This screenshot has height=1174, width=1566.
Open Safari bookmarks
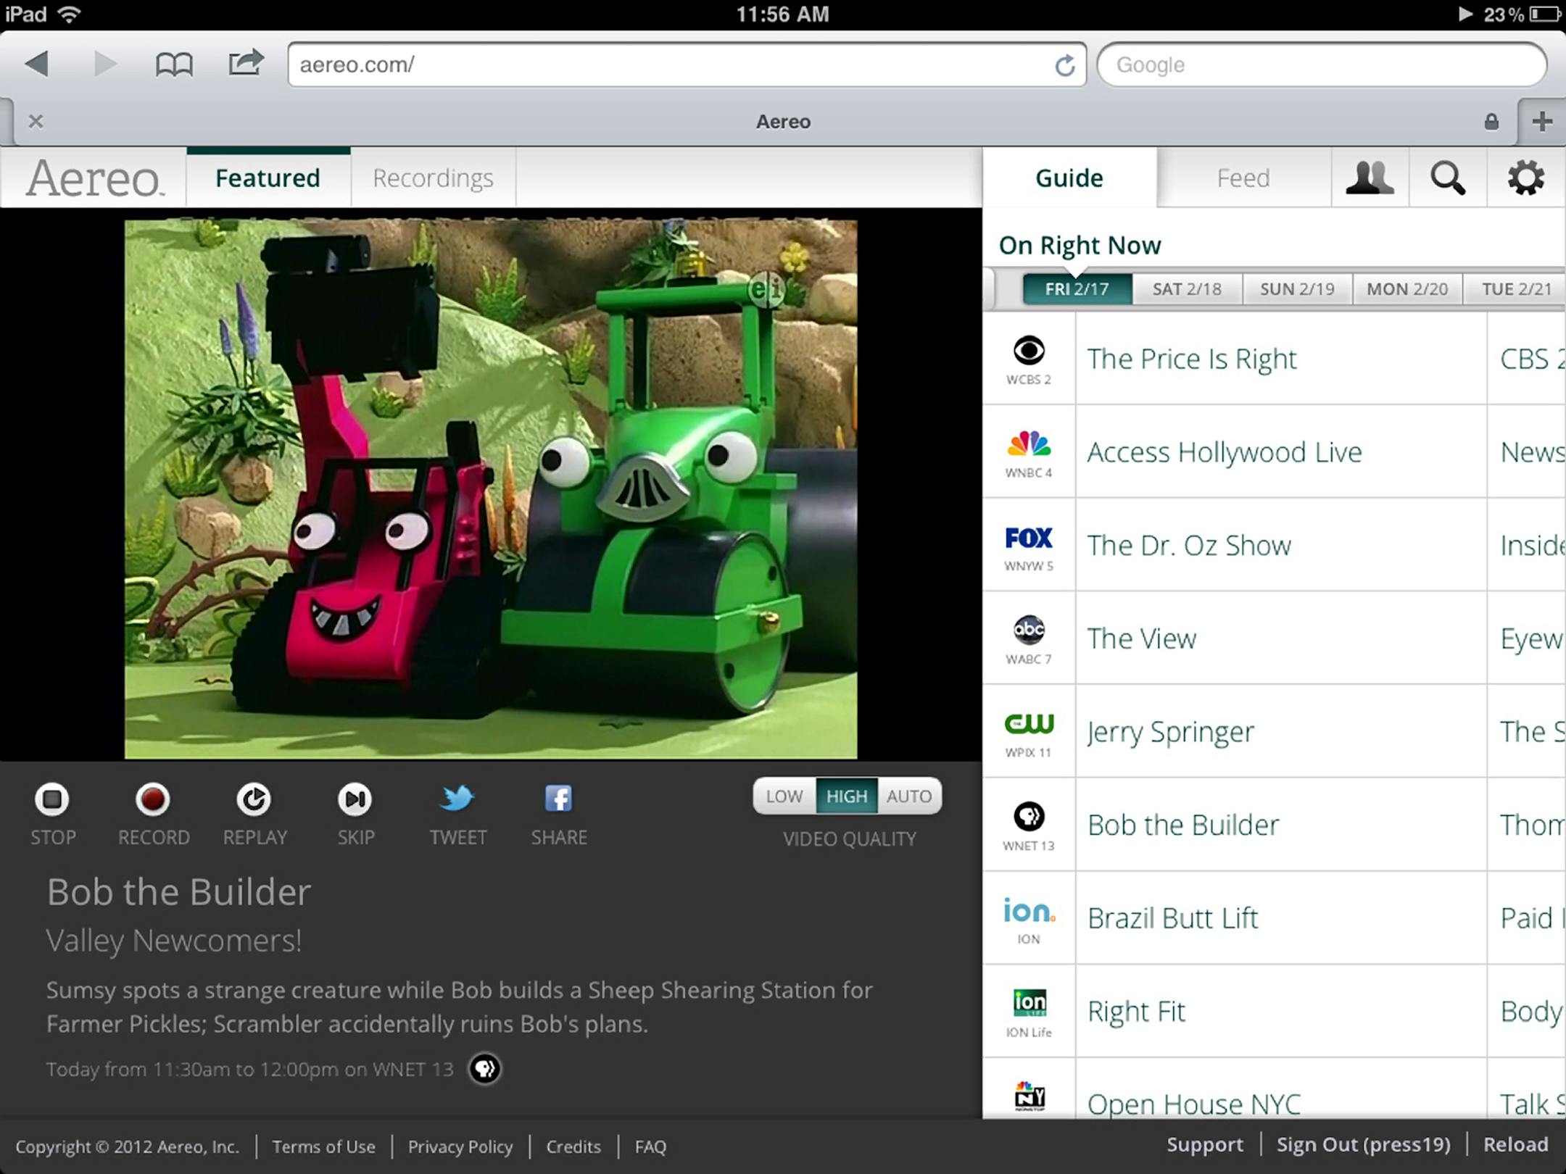[174, 64]
